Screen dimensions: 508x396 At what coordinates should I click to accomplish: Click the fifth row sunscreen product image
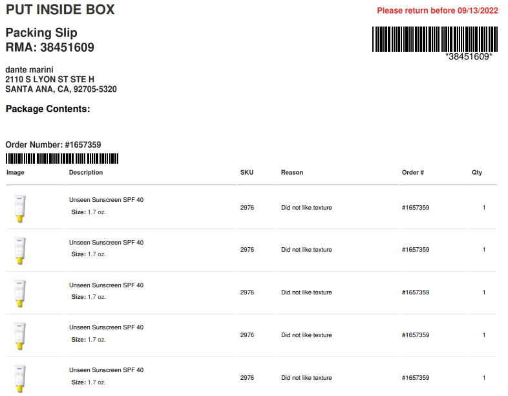tap(20, 379)
